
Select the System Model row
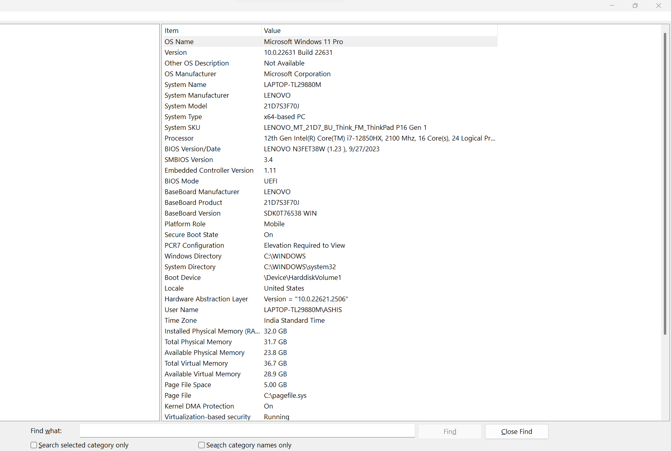click(330, 106)
